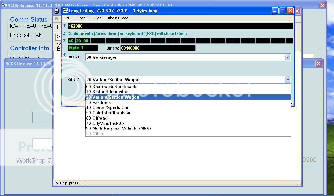Viewport: 334px width, 196px height.
Task: Open the Exit menu
Action: [x=67, y=18]
